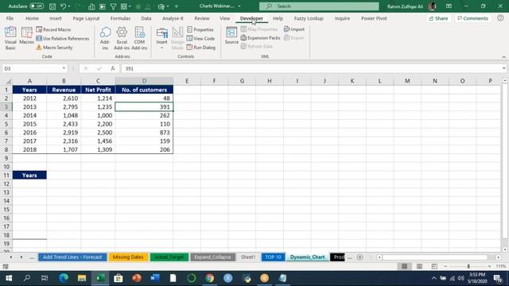Click the Undo arrow
Image resolution: width=509 pixels, height=286 pixels.
click(64, 6)
